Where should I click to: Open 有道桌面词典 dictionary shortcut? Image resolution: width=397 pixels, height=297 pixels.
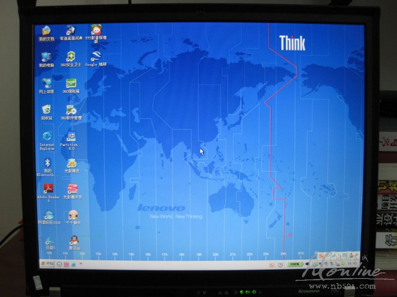coord(71,33)
